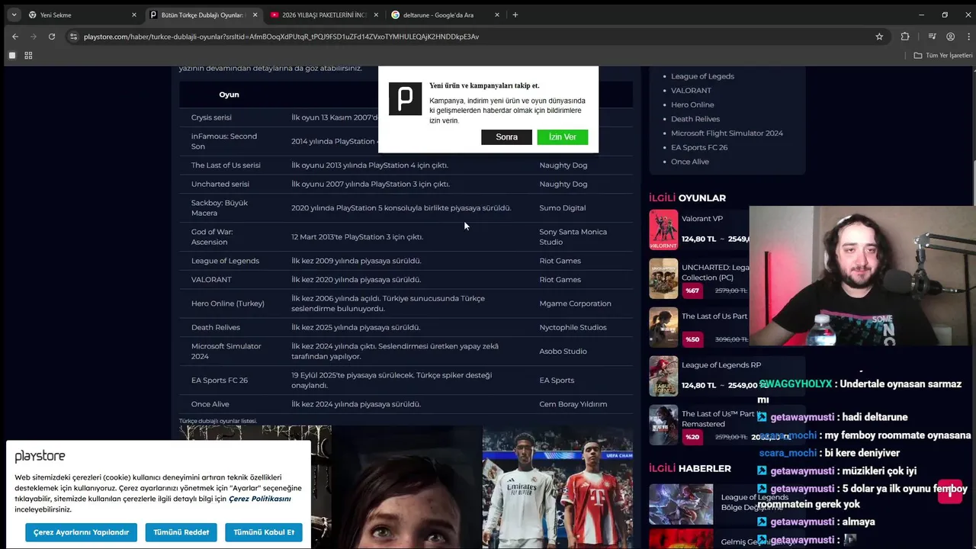
Task: Reject all cookies with Tümünü Reddet
Action: coord(181,532)
